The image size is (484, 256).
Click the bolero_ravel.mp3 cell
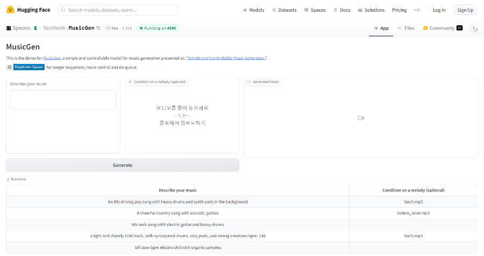point(414,213)
